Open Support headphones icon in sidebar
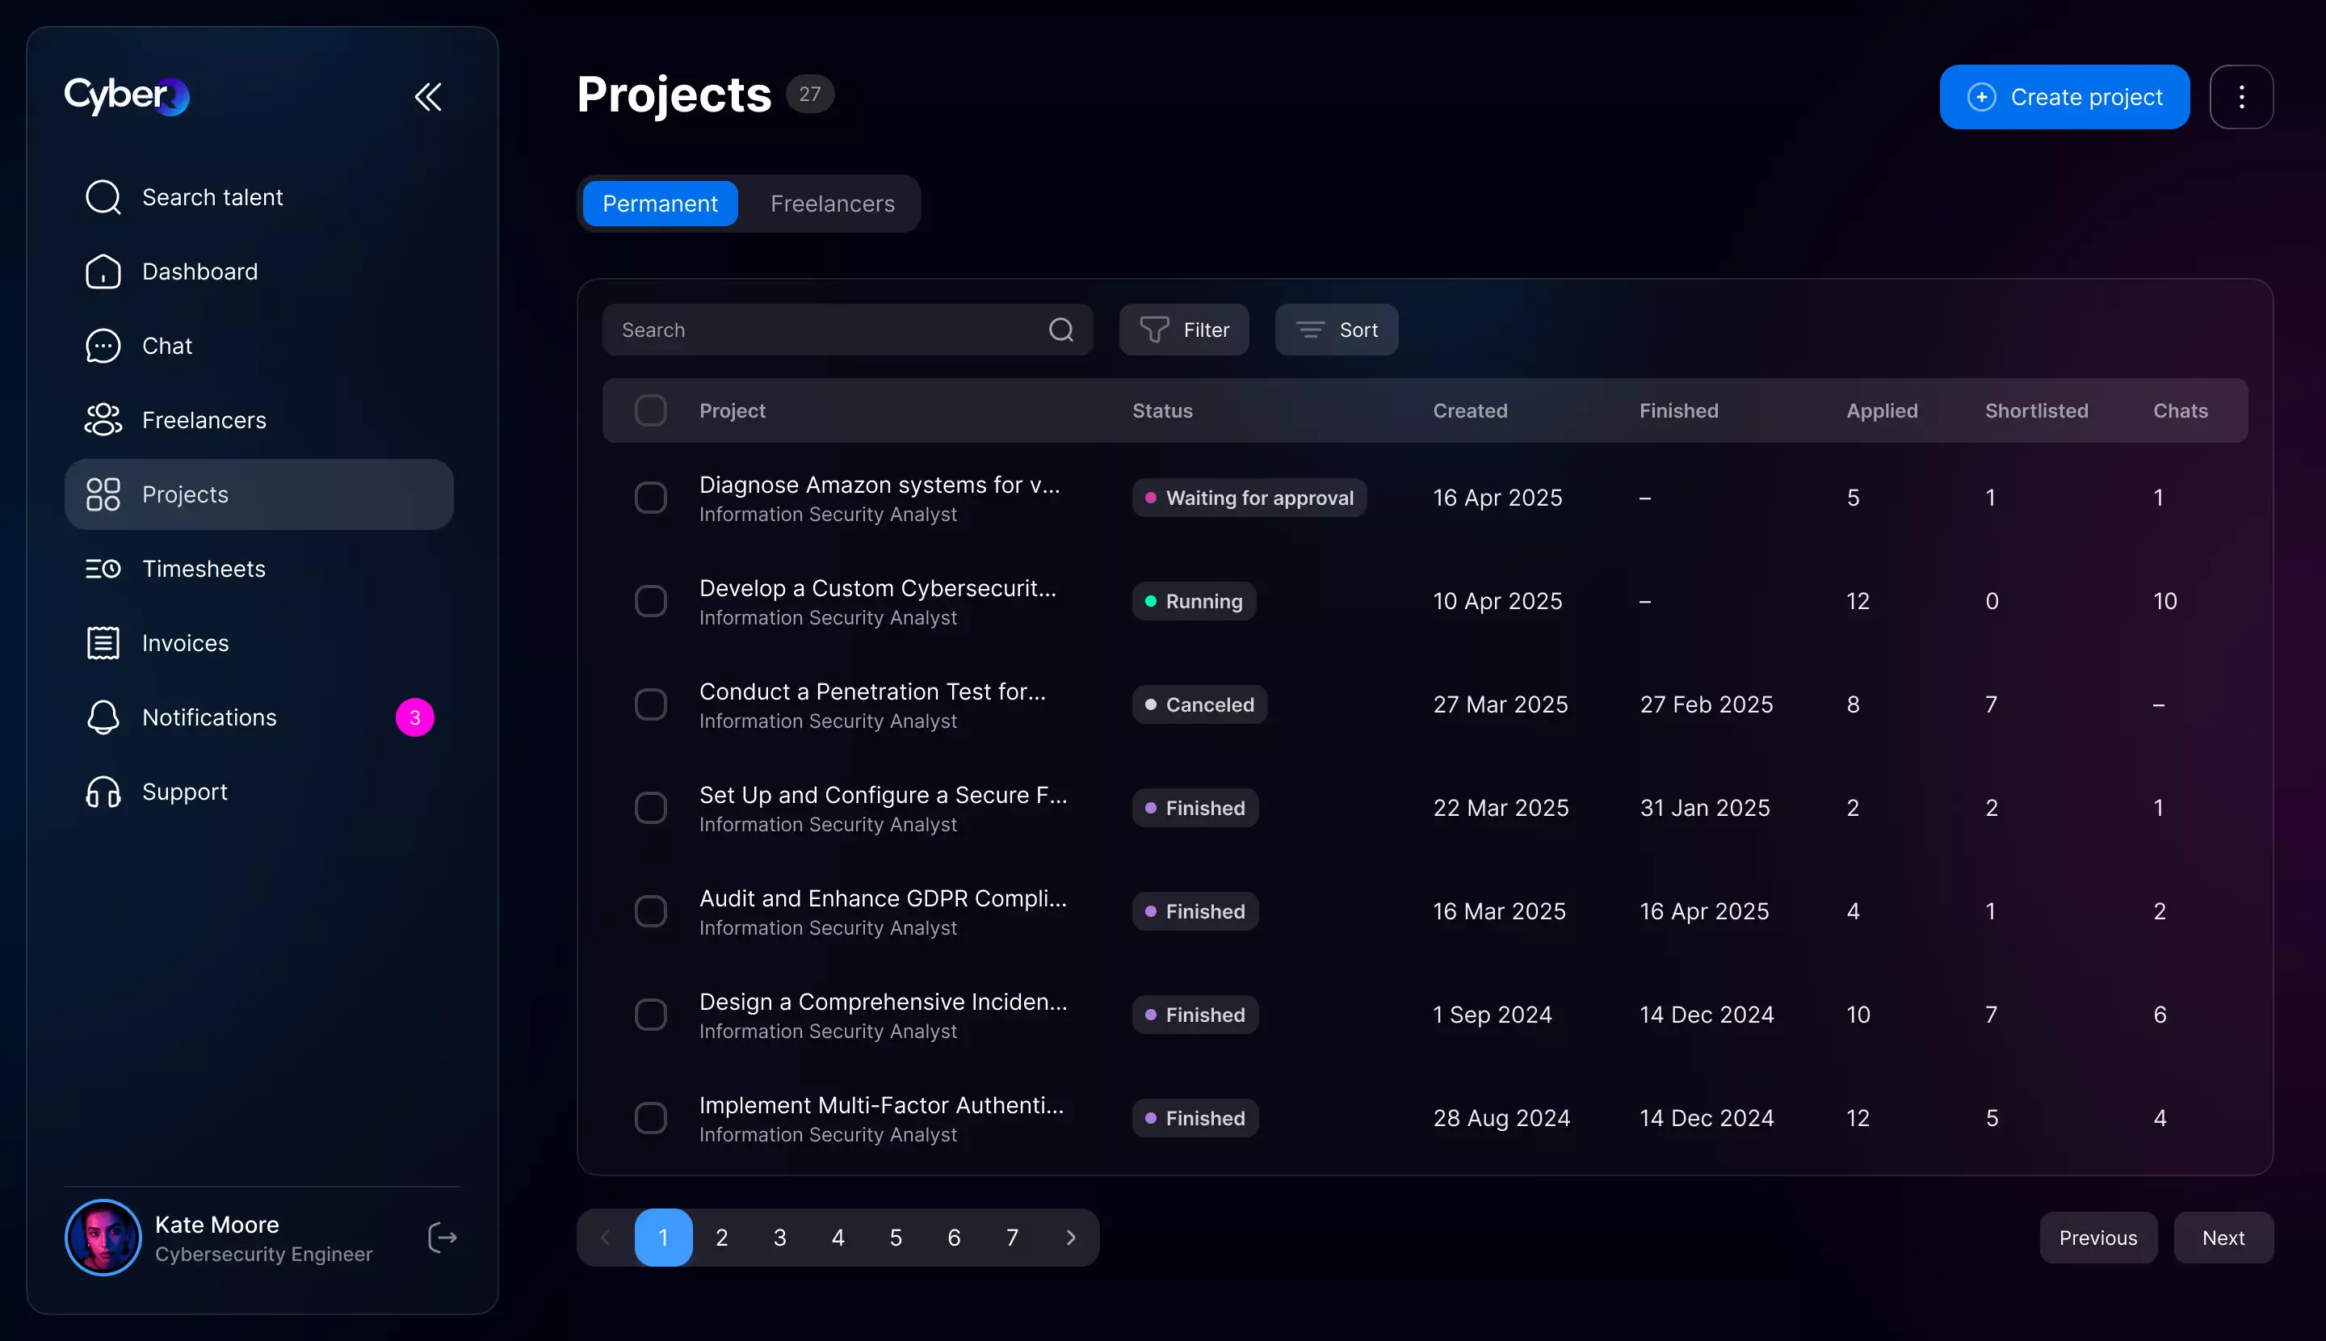The width and height of the screenshot is (2326, 1341). click(103, 792)
